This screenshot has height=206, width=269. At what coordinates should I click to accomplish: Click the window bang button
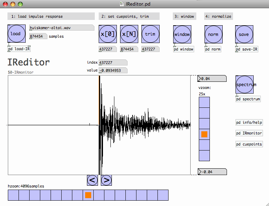(182, 35)
